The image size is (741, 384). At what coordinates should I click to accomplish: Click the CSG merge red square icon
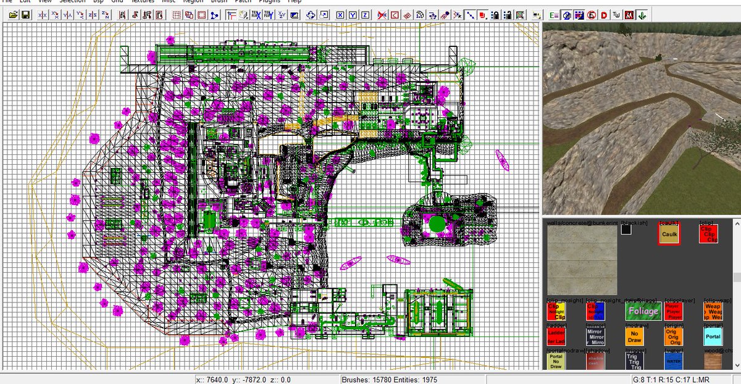(x=201, y=15)
